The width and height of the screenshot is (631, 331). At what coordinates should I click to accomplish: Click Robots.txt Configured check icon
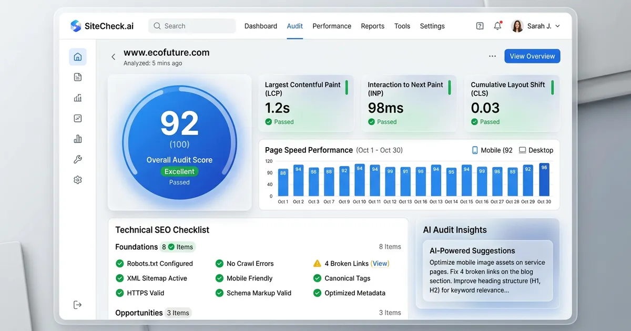(120, 264)
